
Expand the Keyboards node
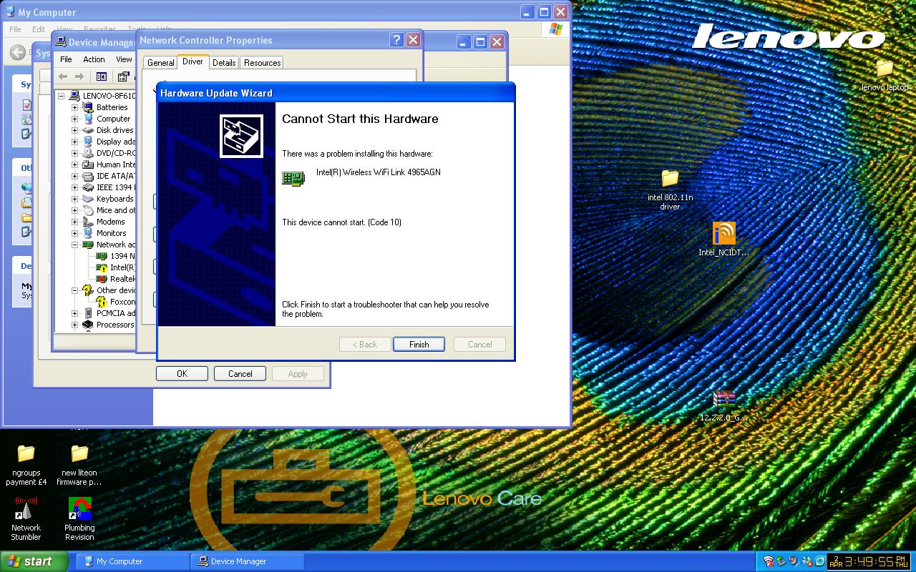pyautogui.click(x=74, y=199)
